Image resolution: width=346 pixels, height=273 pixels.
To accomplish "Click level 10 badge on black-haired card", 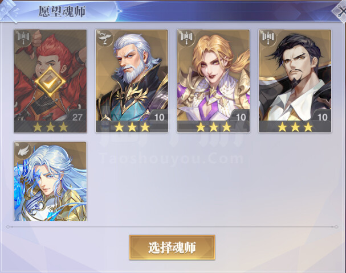I will [323, 117].
